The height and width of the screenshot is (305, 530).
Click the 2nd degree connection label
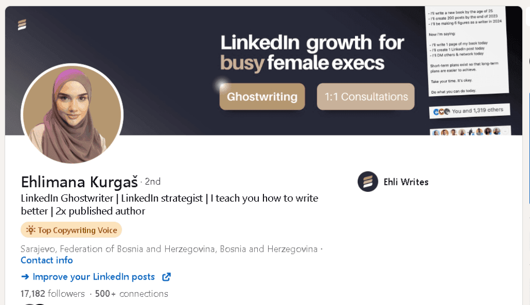153,182
